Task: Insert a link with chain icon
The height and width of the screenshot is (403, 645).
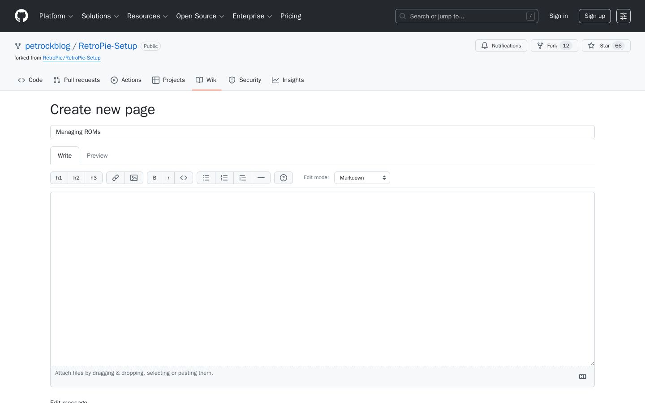Action: pyautogui.click(x=116, y=178)
